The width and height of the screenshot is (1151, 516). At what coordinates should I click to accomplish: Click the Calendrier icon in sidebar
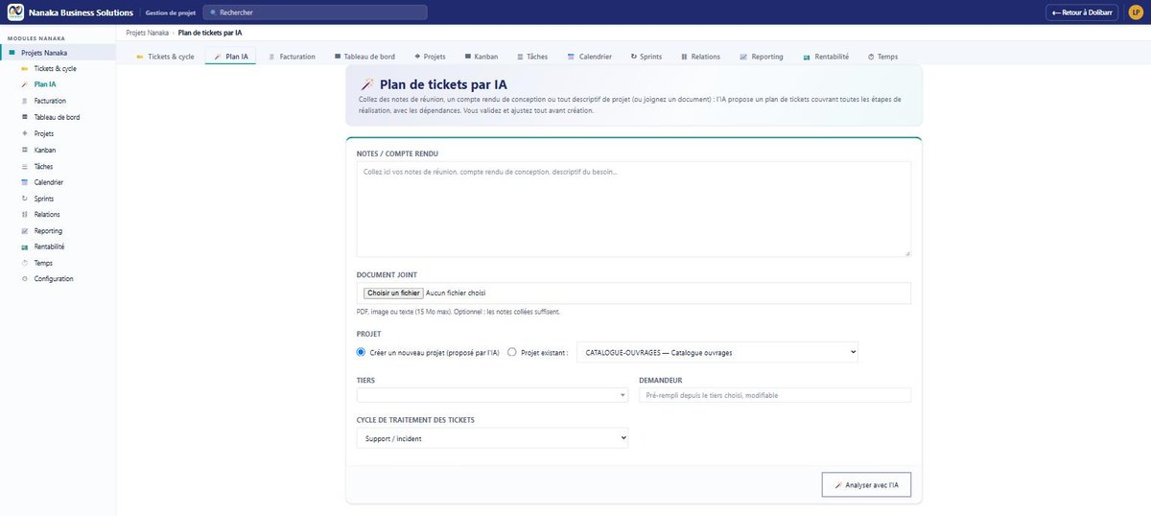(x=25, y=182)
